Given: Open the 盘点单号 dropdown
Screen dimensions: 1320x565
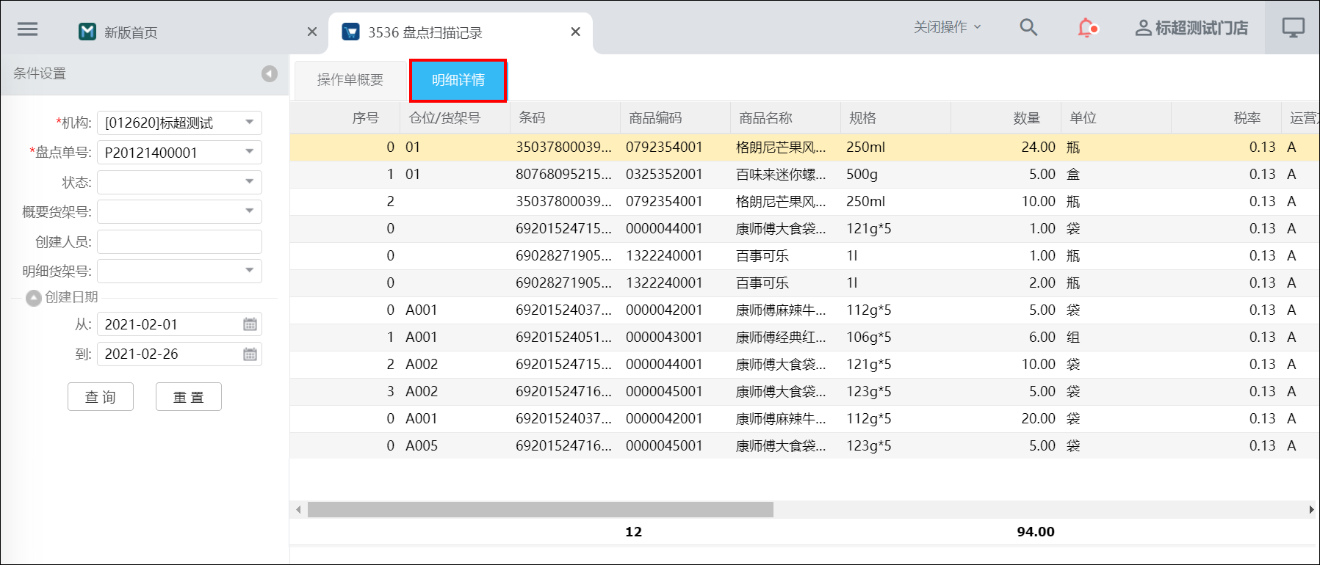Looking at the screenshot, I should (x=250, y=152).
